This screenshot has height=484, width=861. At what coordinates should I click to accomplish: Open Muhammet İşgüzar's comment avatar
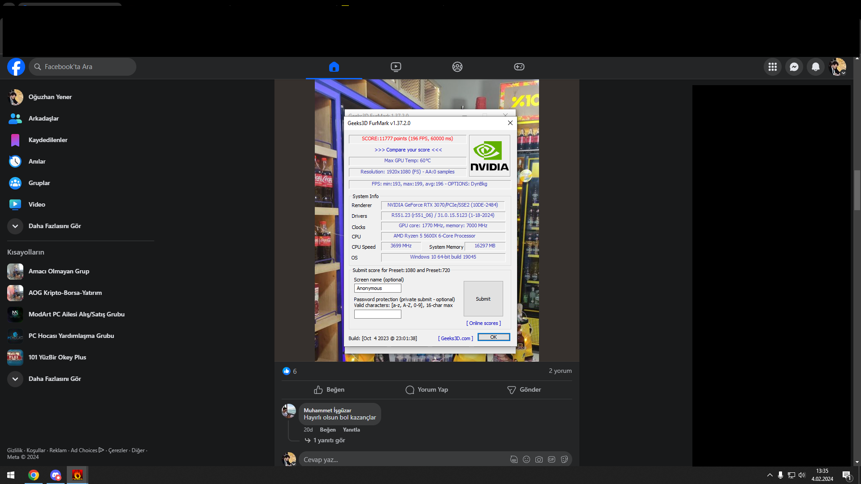click(289, 411)
